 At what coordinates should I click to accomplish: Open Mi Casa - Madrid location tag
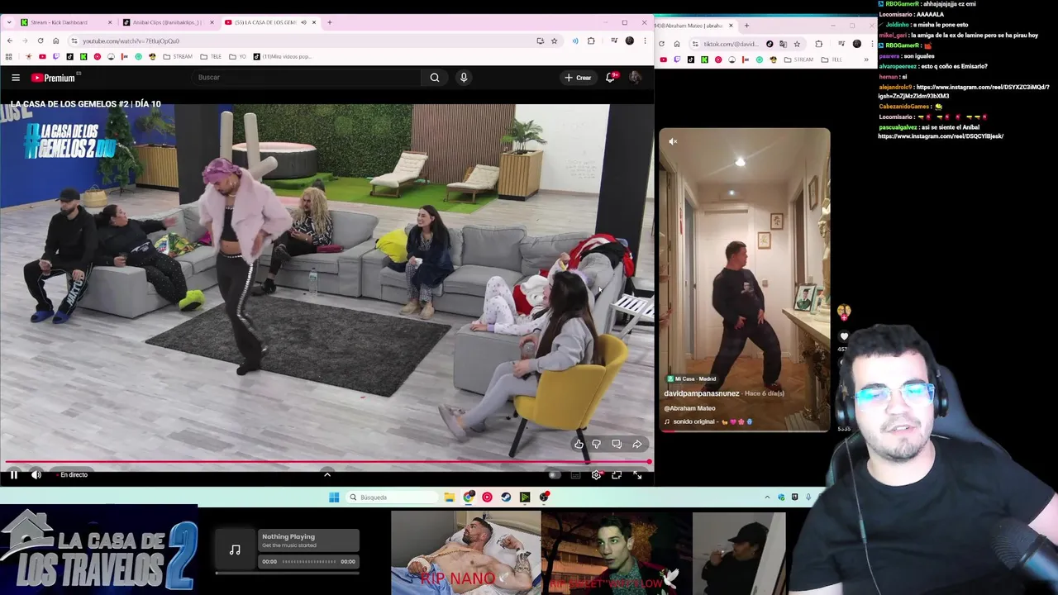coord(692,378)
